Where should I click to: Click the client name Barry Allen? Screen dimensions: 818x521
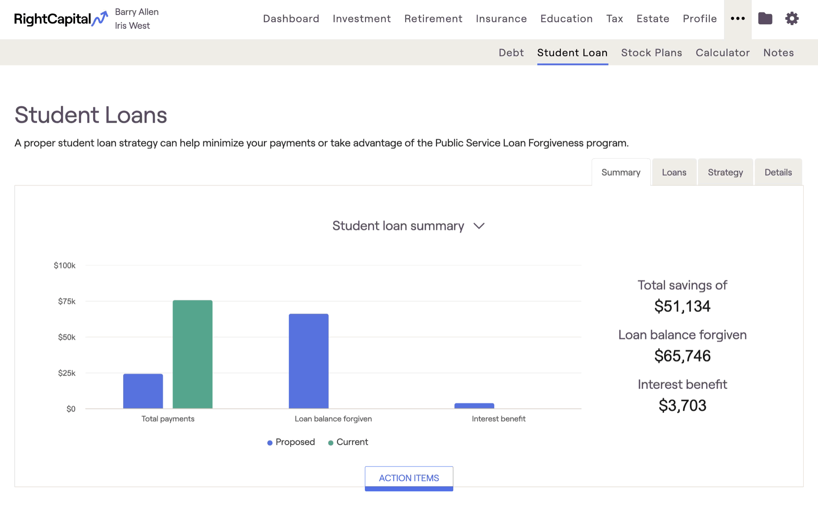[137, 12]
